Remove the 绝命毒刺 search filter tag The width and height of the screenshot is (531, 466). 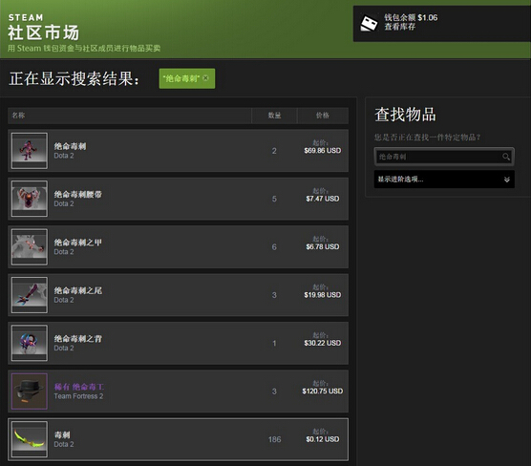(x=205, y=78)
